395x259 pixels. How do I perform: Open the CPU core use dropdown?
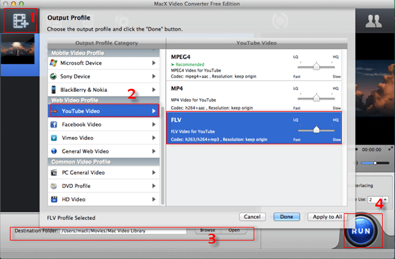point(385,200)
